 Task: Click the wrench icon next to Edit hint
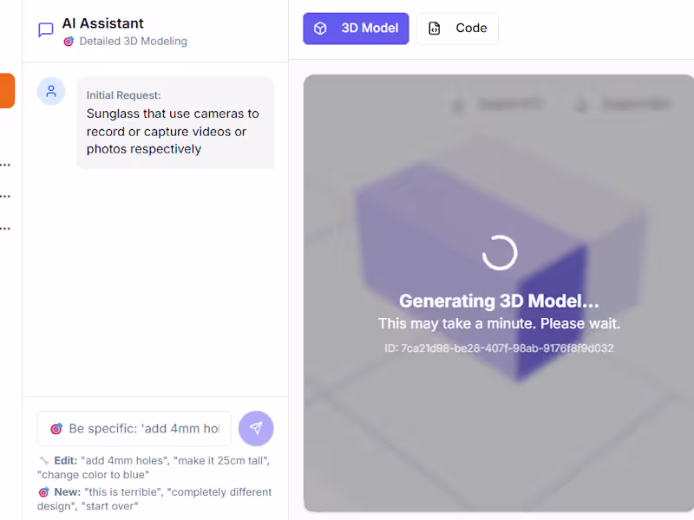click(x=43, y=461)
